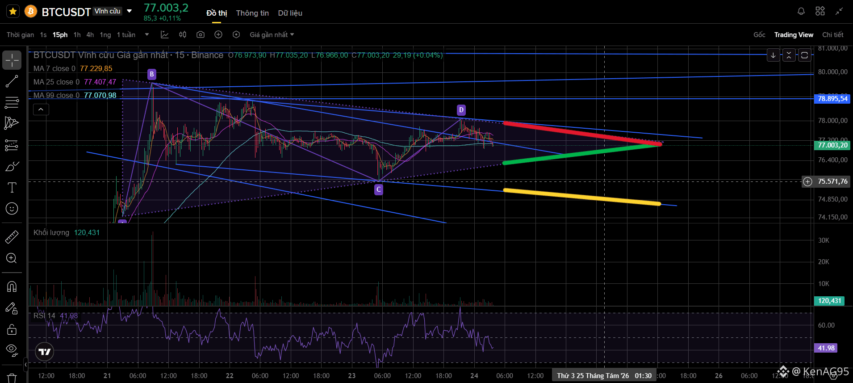
Task: Select the 4h time interval
Action: point(90,35)
